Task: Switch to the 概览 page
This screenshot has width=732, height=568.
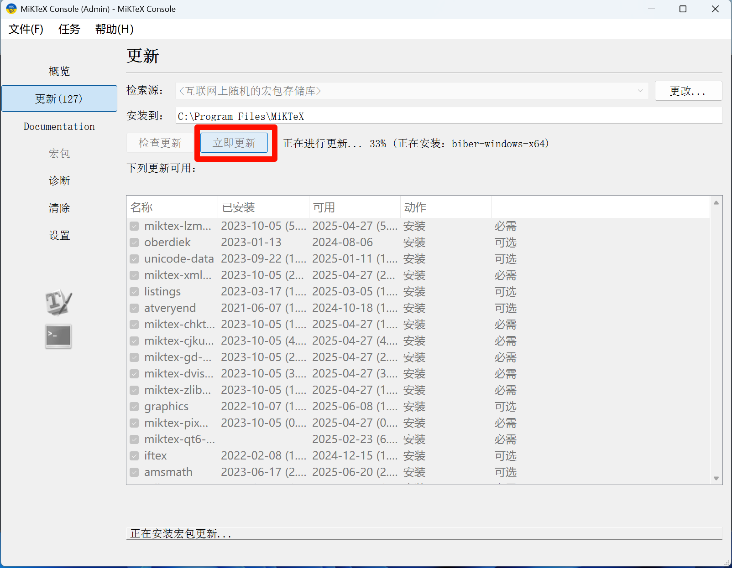Action: coord(59,71)
